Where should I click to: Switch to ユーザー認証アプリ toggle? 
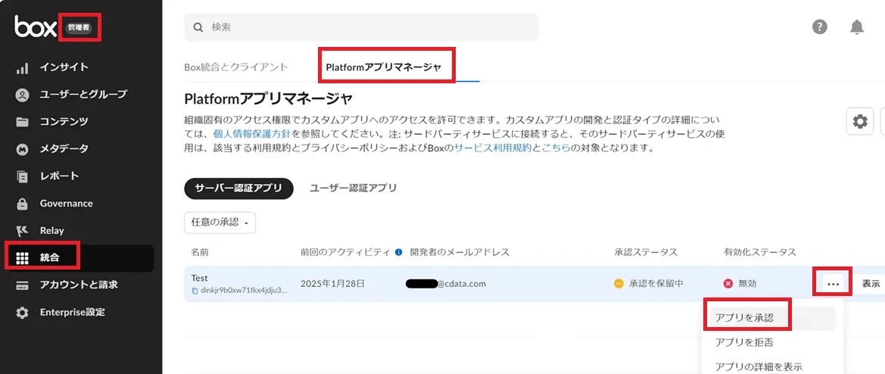(353, 188)
